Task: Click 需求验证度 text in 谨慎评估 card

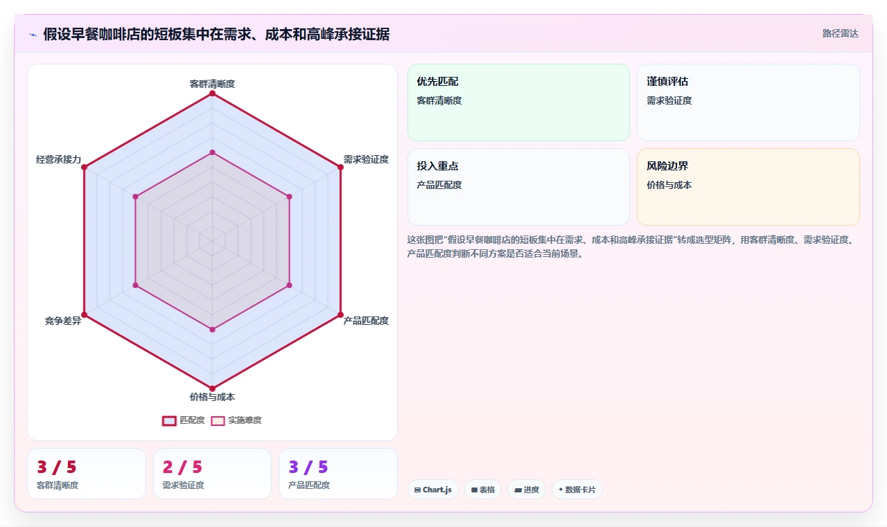Action: (x=669, y=100)
